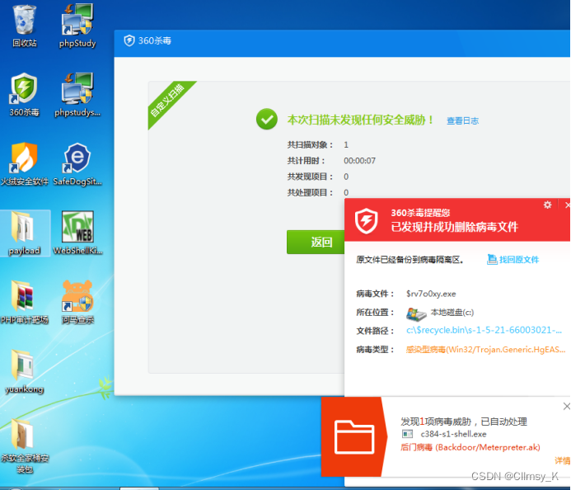The height and width of the screenshot is (490, 571).
Task: Click the 本地磁盘(c:) location text
Action: click(452, 313)
